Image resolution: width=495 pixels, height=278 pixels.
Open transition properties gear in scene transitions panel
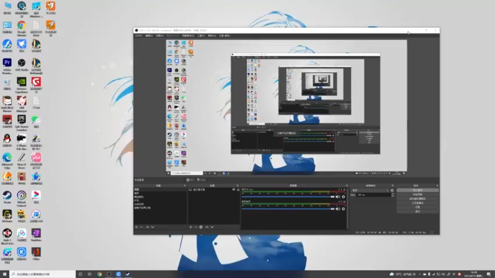point(392,190)
